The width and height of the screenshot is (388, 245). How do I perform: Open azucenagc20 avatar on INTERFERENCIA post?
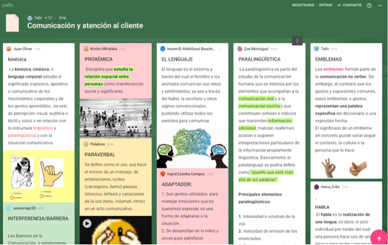[9, 208]
